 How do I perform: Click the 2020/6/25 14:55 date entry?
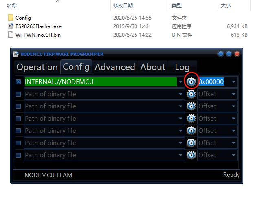click(x=132, y=18)
